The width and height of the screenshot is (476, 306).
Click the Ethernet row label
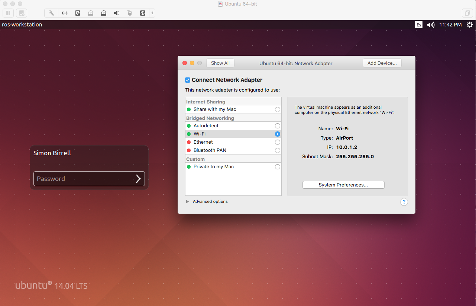point(203,142)
